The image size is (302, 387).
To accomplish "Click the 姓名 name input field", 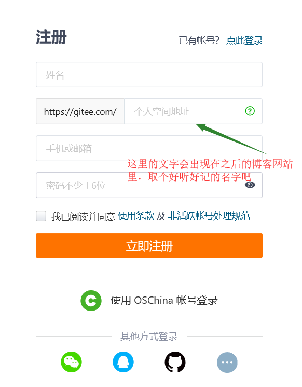I will 149,75.
